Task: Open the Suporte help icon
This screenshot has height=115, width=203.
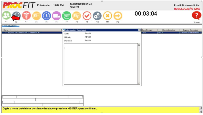Action: 196,16
